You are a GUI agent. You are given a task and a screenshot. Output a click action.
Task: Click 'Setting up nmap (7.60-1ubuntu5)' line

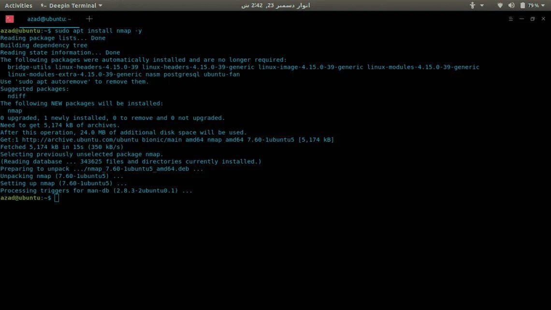tap(64, 183)
